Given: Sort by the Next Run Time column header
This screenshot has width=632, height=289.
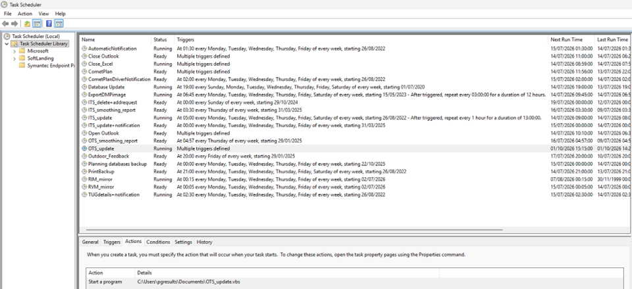Looking at the screenshot, I should pyautogui.click(x=571, y=40).
